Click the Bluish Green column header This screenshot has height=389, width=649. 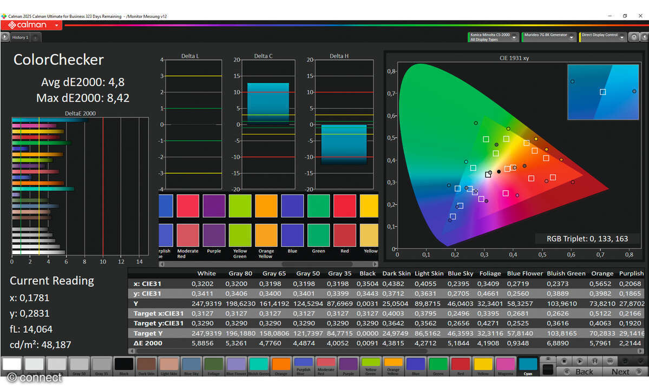coord(565,273)
